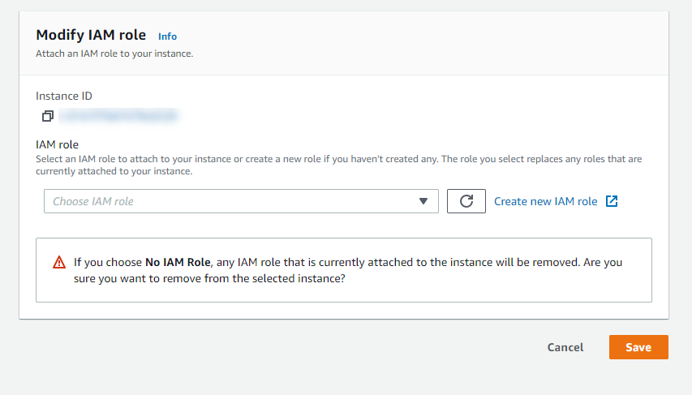Follow the Create new IAM role link
The image size is (692, 395).
(x=545, y=201)
